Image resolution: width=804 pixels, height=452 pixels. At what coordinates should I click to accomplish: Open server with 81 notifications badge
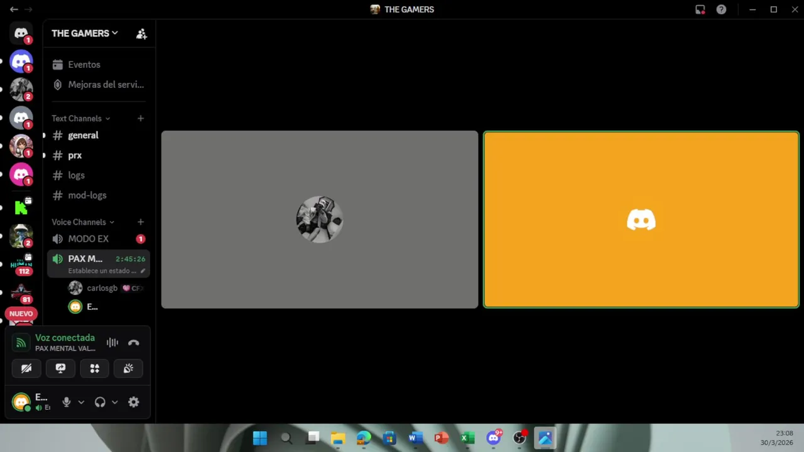[x=21, y=293]
